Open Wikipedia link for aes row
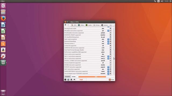 tap(108, 69)
